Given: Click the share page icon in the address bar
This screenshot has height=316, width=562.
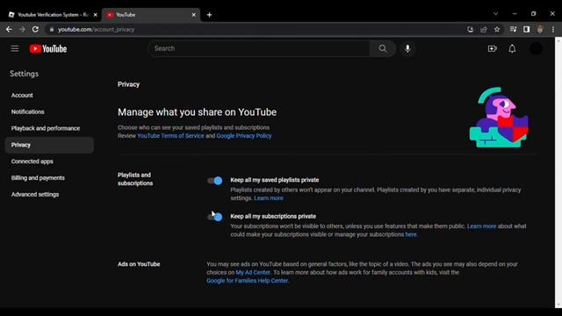Looking at the screenshot, I should click(x=484, y=29).
